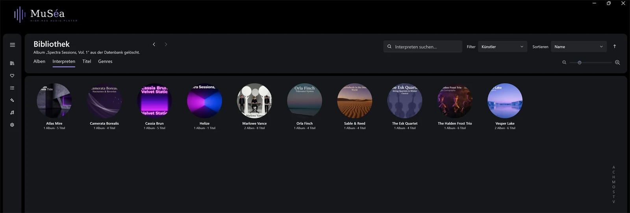Open The Halden Frost Trio thumbnail
This screenshot has height=213, width=630.
455,100
